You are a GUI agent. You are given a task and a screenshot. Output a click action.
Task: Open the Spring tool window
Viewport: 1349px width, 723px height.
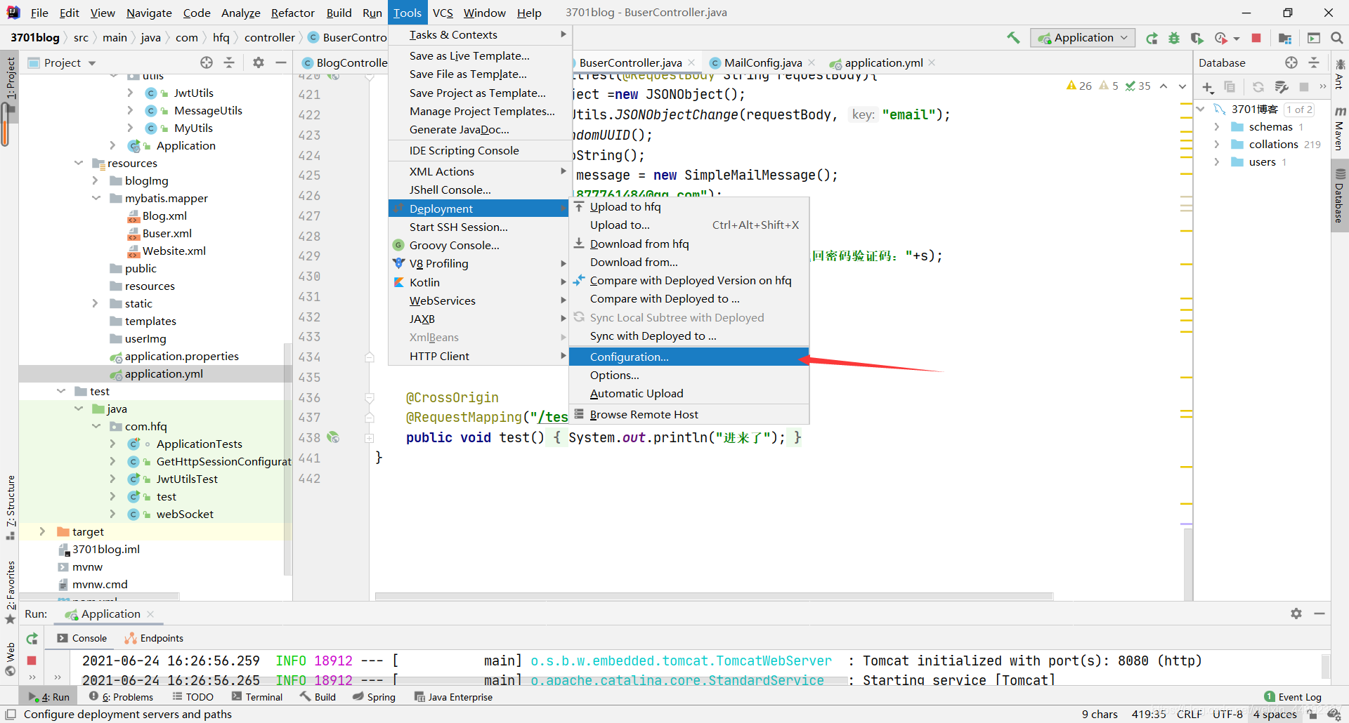[374, 697]
